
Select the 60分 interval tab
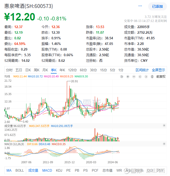click(x=83, y=70)
